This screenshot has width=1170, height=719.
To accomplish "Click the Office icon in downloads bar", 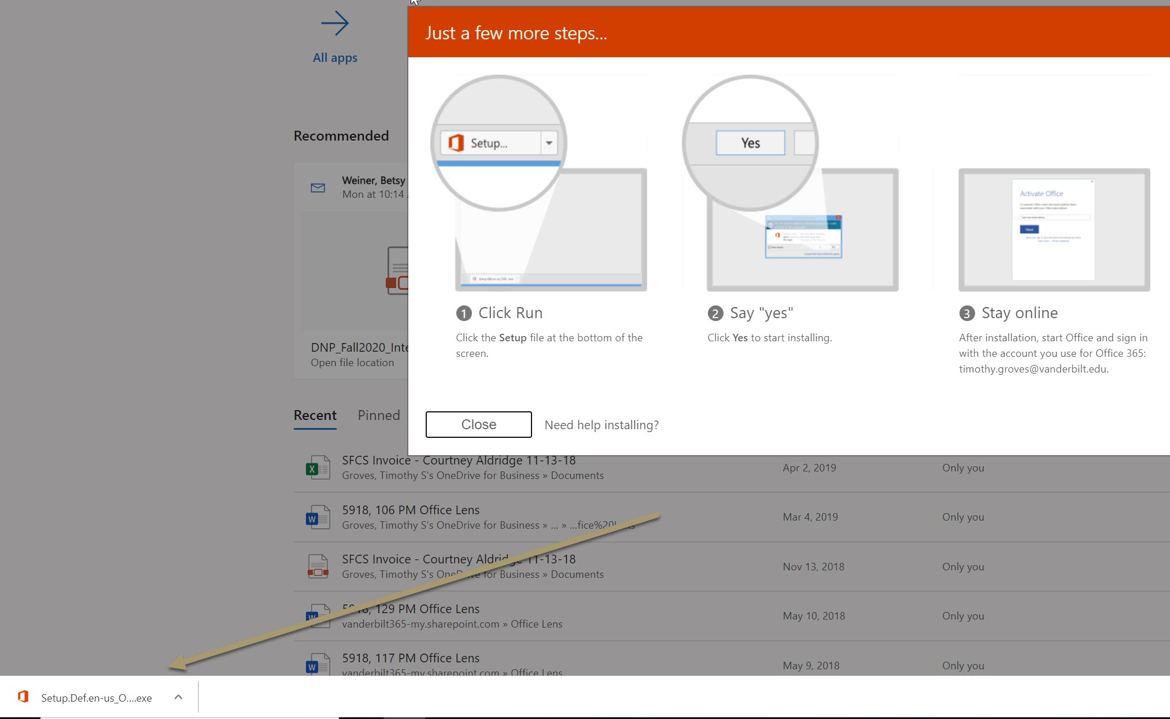I will pos(23,697).
